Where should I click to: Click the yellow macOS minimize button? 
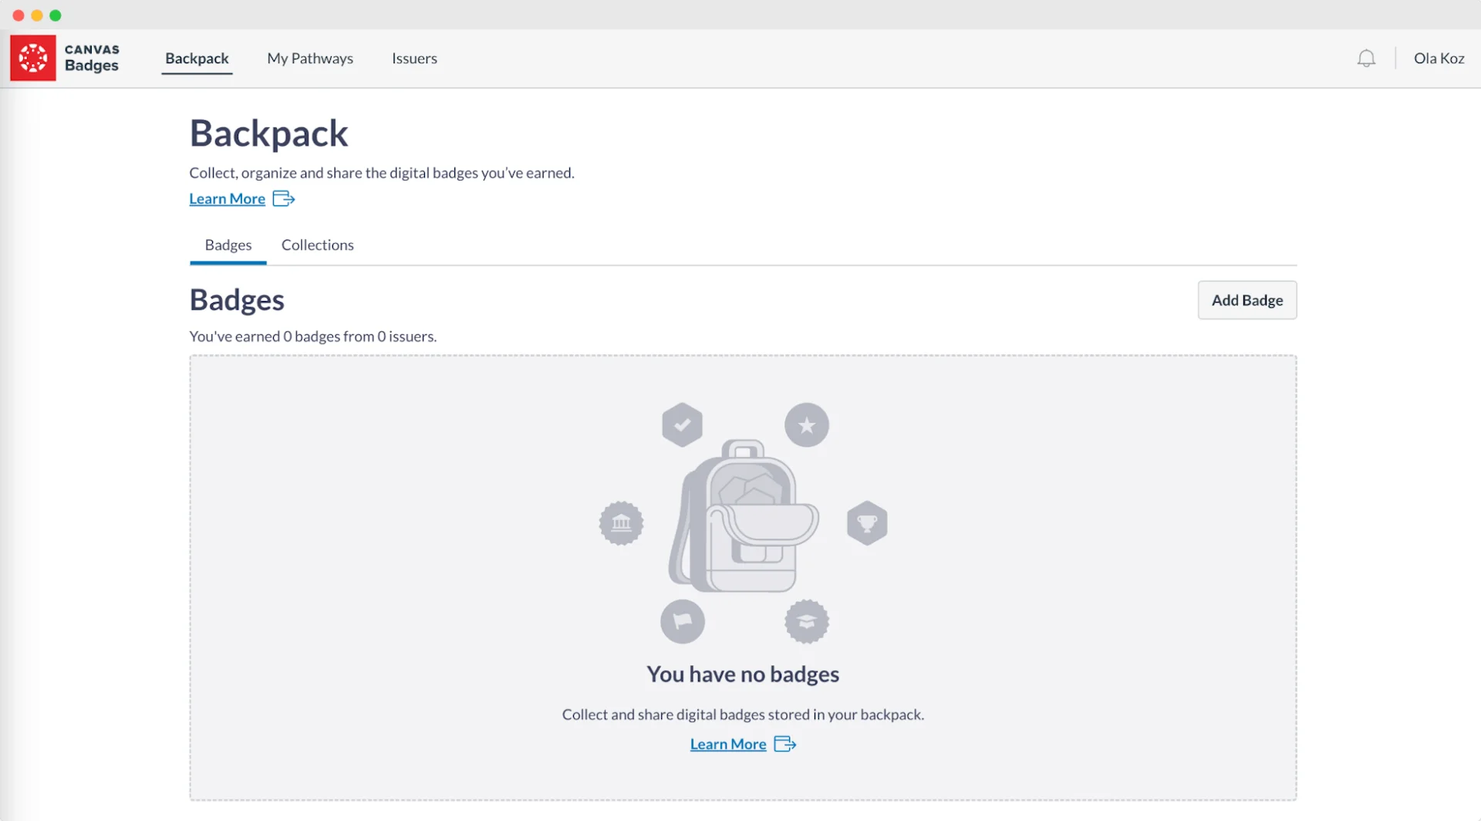click(37, 15)
